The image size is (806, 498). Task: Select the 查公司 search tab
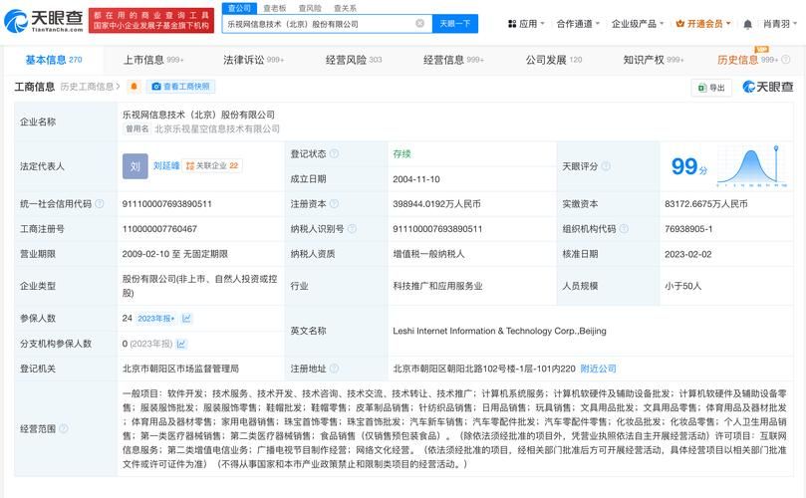[x=239, y=8]
